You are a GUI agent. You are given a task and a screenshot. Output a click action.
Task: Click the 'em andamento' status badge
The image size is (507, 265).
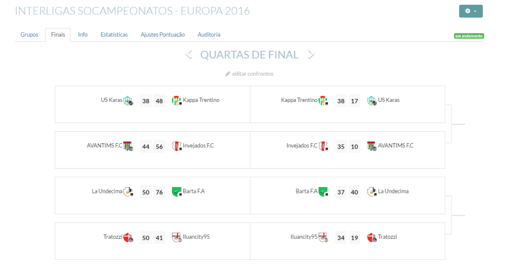point(468,36)
